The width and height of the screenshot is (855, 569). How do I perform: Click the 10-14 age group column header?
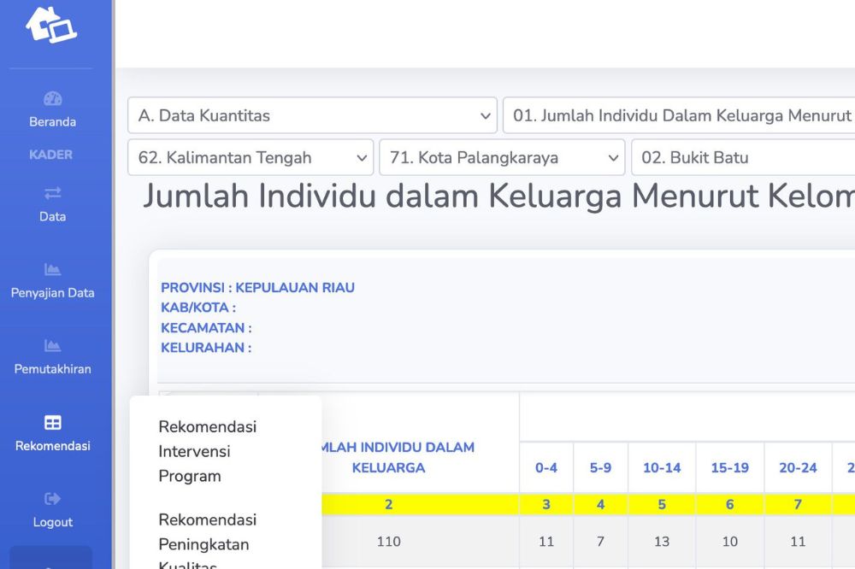pos(662,467)
